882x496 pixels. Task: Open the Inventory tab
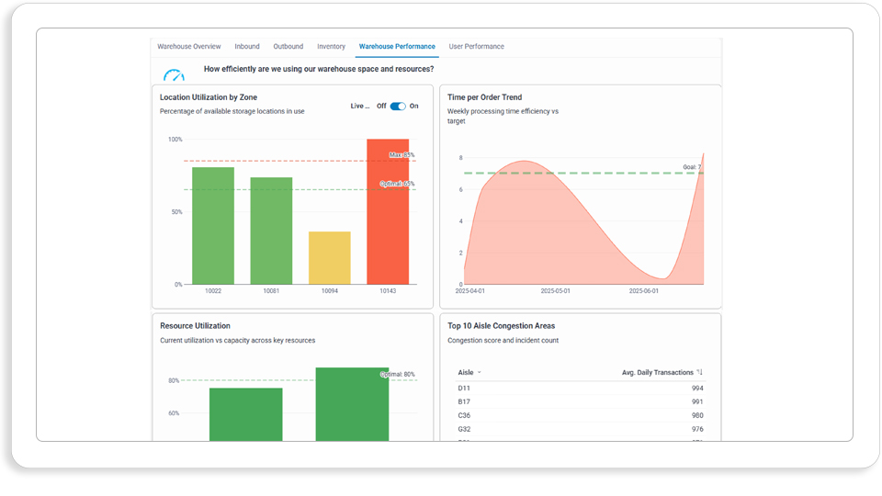[x=331, y=47]
